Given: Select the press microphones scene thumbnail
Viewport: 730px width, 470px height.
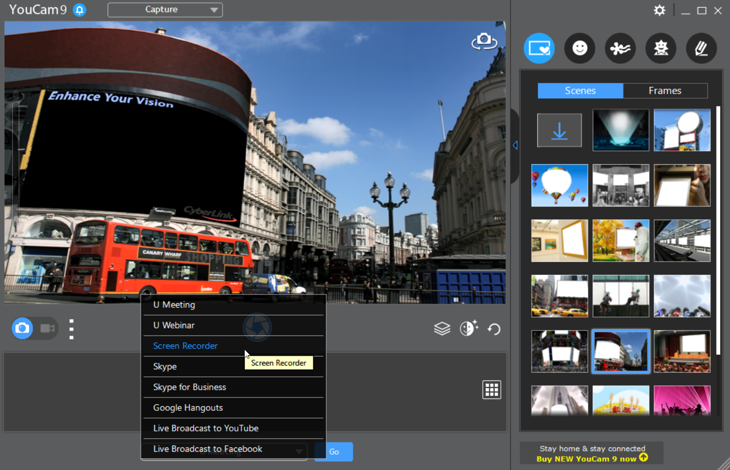Looking at the screenshot, I should [x=682, y=296].
